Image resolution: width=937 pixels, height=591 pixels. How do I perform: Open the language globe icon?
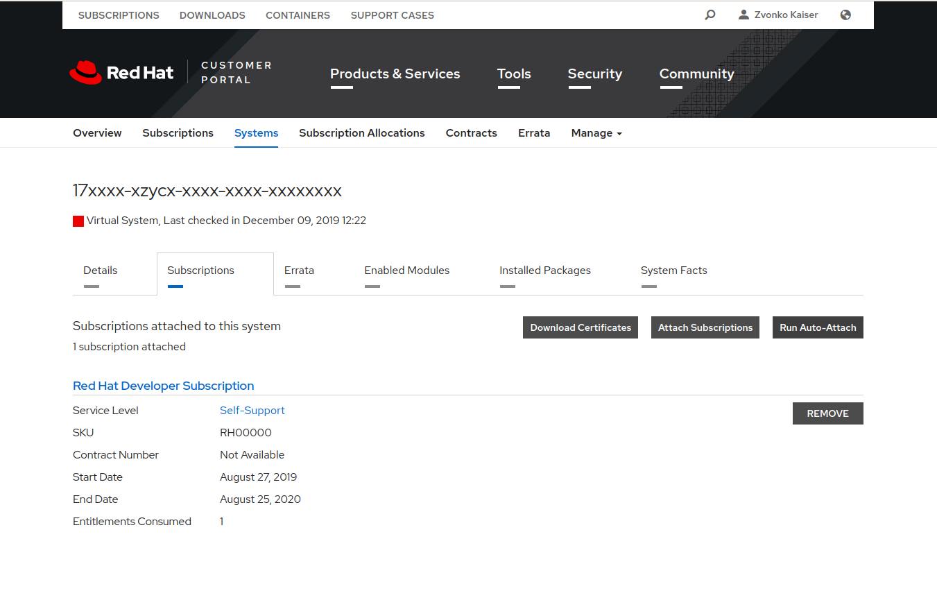click(x=845, y=15)
